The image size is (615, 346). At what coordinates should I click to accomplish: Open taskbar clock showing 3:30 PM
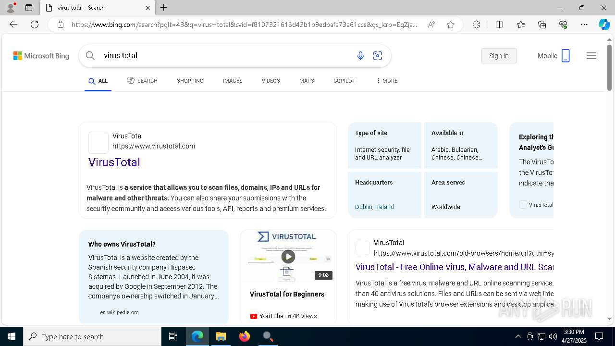point(574,336)
